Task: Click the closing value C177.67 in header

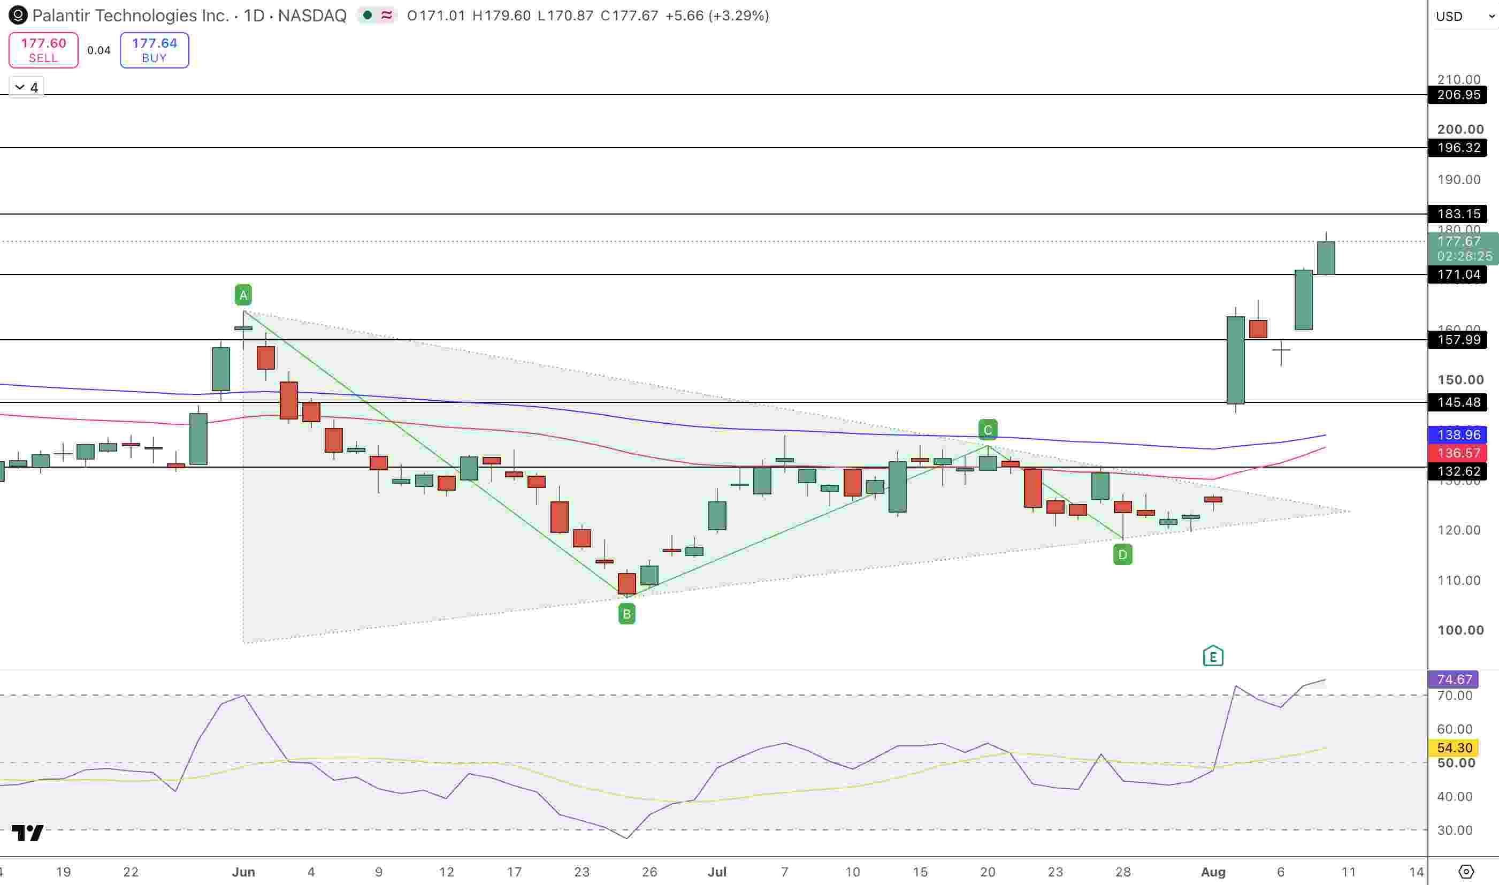Action: [629, 16]
